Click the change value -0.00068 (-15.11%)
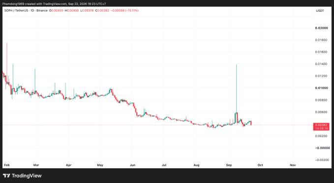The width and height of the screenshot is (334, 183). (124, 10)
